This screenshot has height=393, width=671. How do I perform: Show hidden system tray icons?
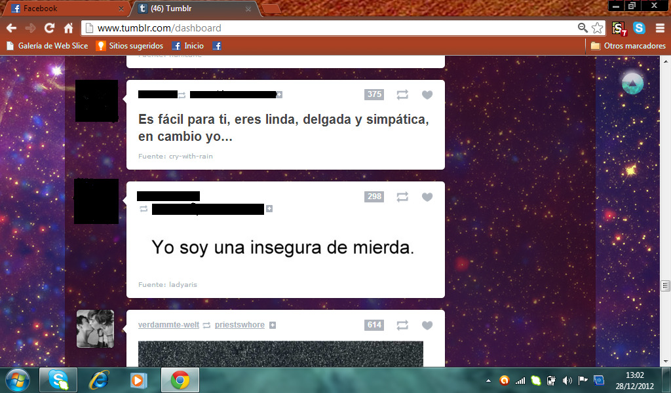(488, 380)
